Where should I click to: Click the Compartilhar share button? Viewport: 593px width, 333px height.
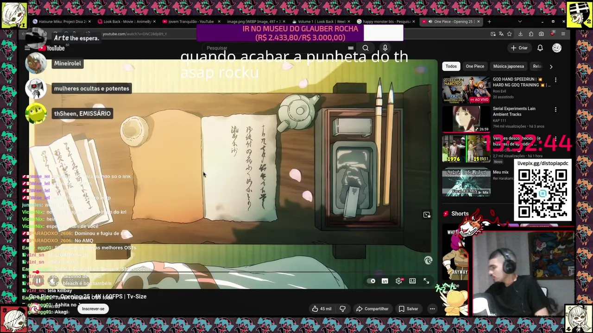pyautogui.click(x=372, y=309)
